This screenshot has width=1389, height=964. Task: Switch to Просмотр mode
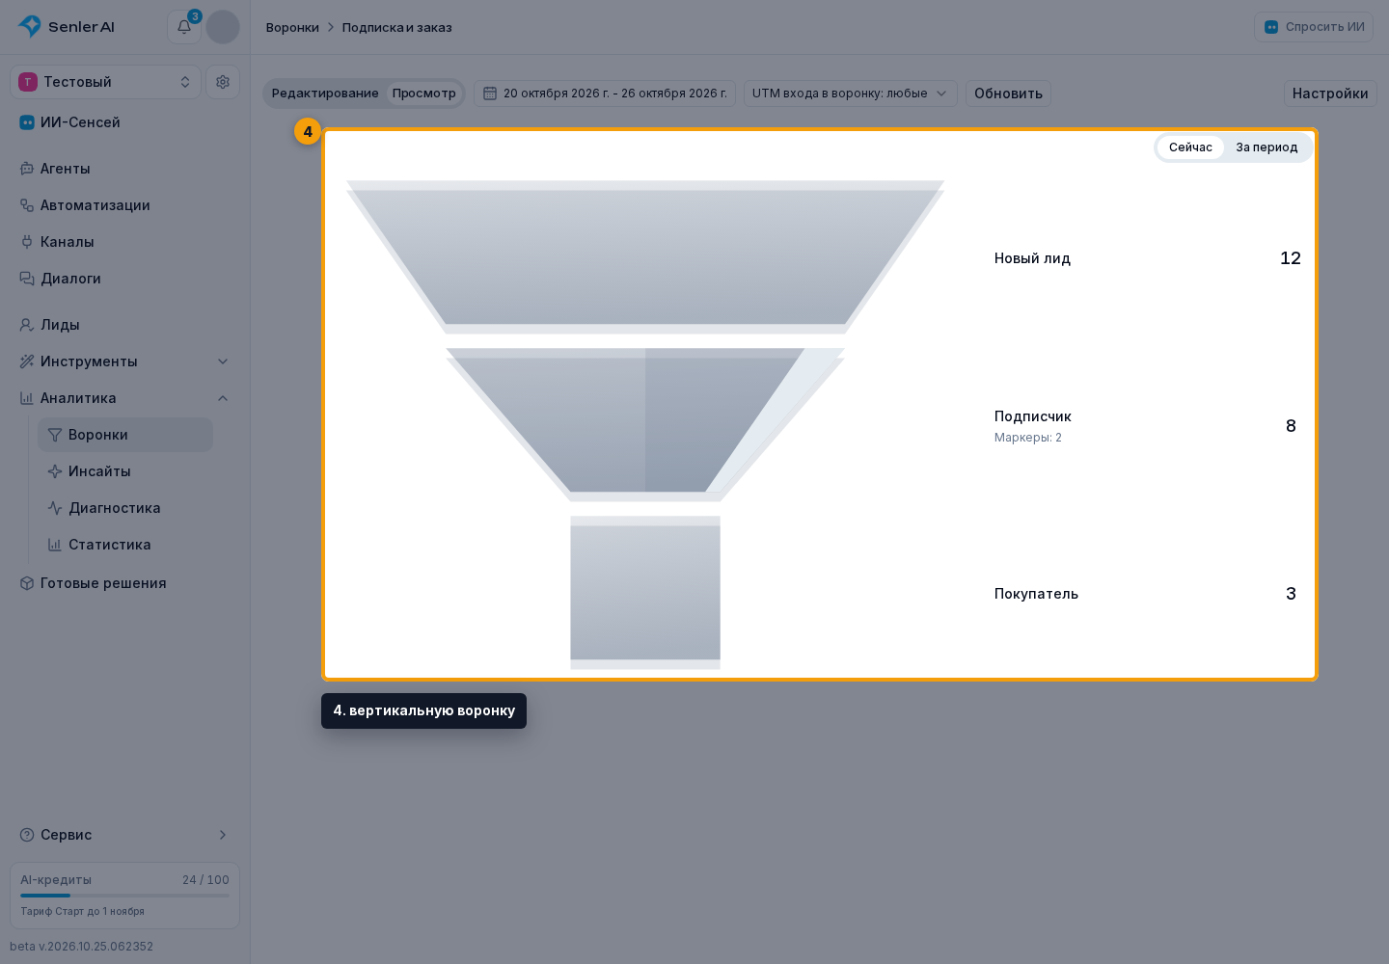tap(424, 94)
